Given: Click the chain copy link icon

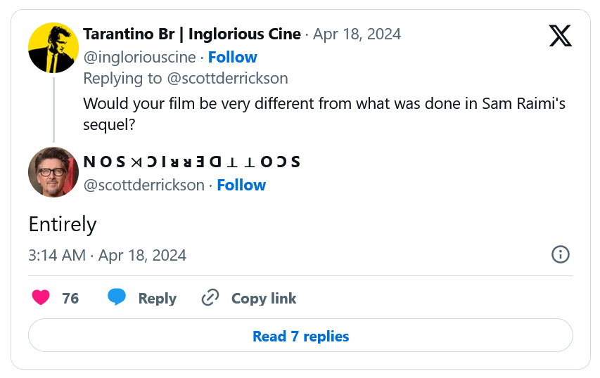Looking at the screenshot, I should click(x=210, y=297).
